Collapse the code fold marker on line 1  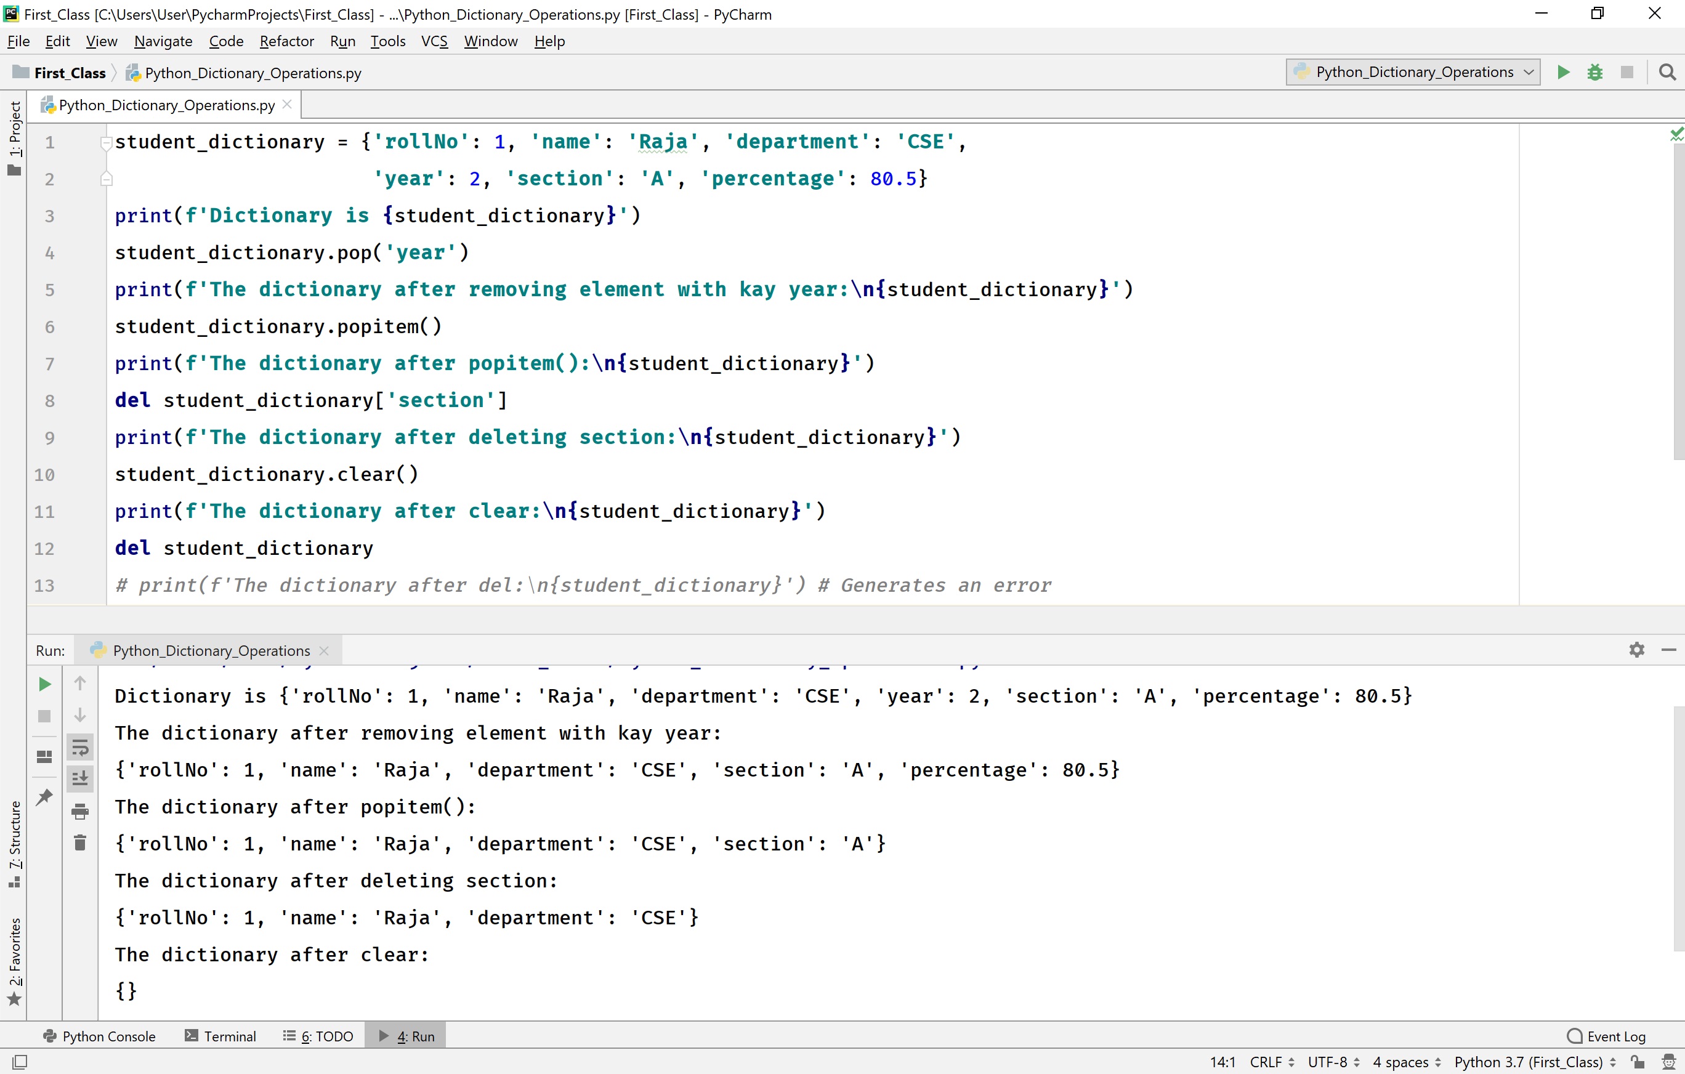(x=107, y=143)
